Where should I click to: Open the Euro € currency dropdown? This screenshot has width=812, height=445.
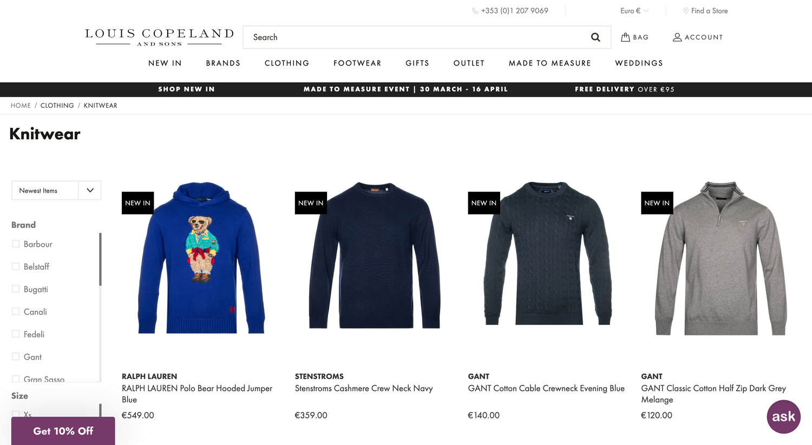[x=634, y=11]
